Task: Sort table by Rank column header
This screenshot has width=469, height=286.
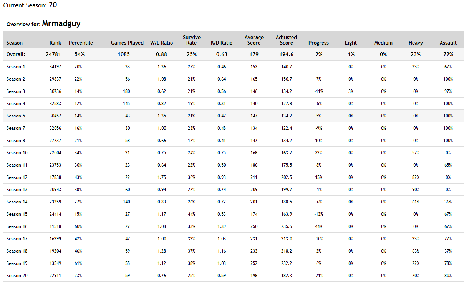Action: [x=55, y=43]
